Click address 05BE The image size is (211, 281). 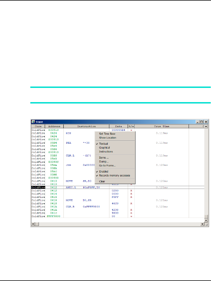click(x=53, y=174)
